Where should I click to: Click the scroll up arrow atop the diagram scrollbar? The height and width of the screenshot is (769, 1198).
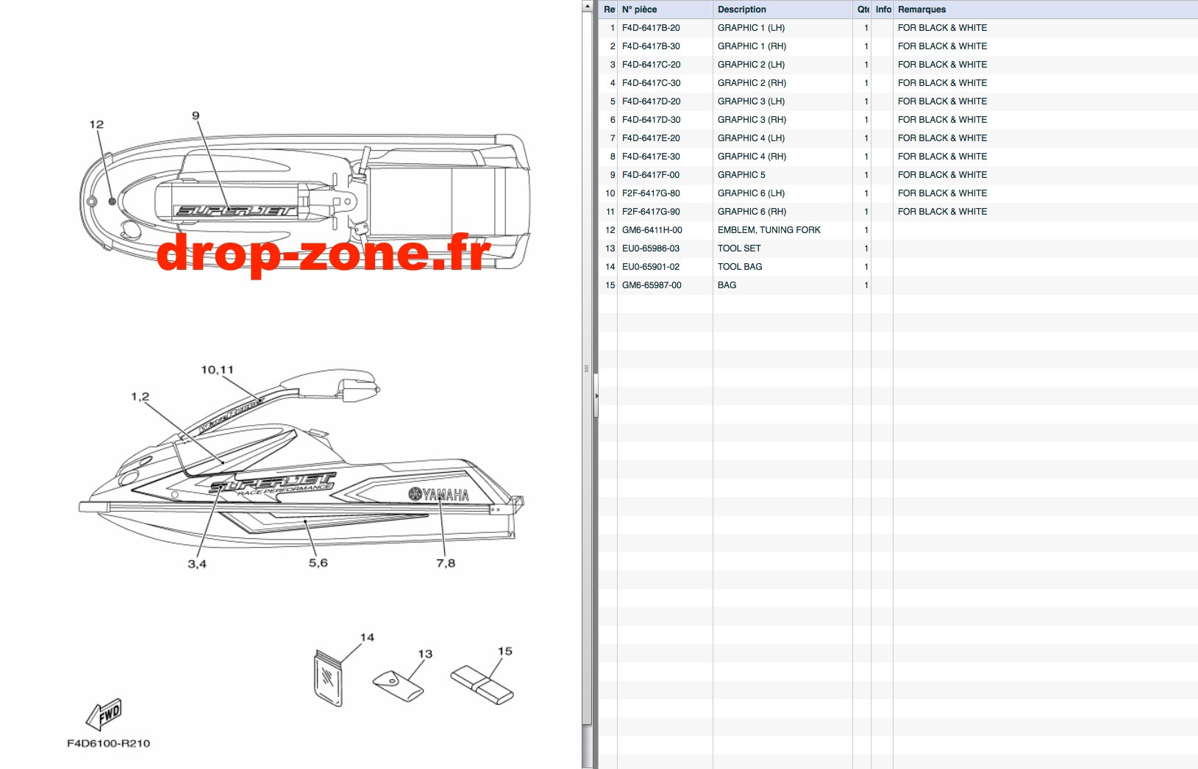587,6
